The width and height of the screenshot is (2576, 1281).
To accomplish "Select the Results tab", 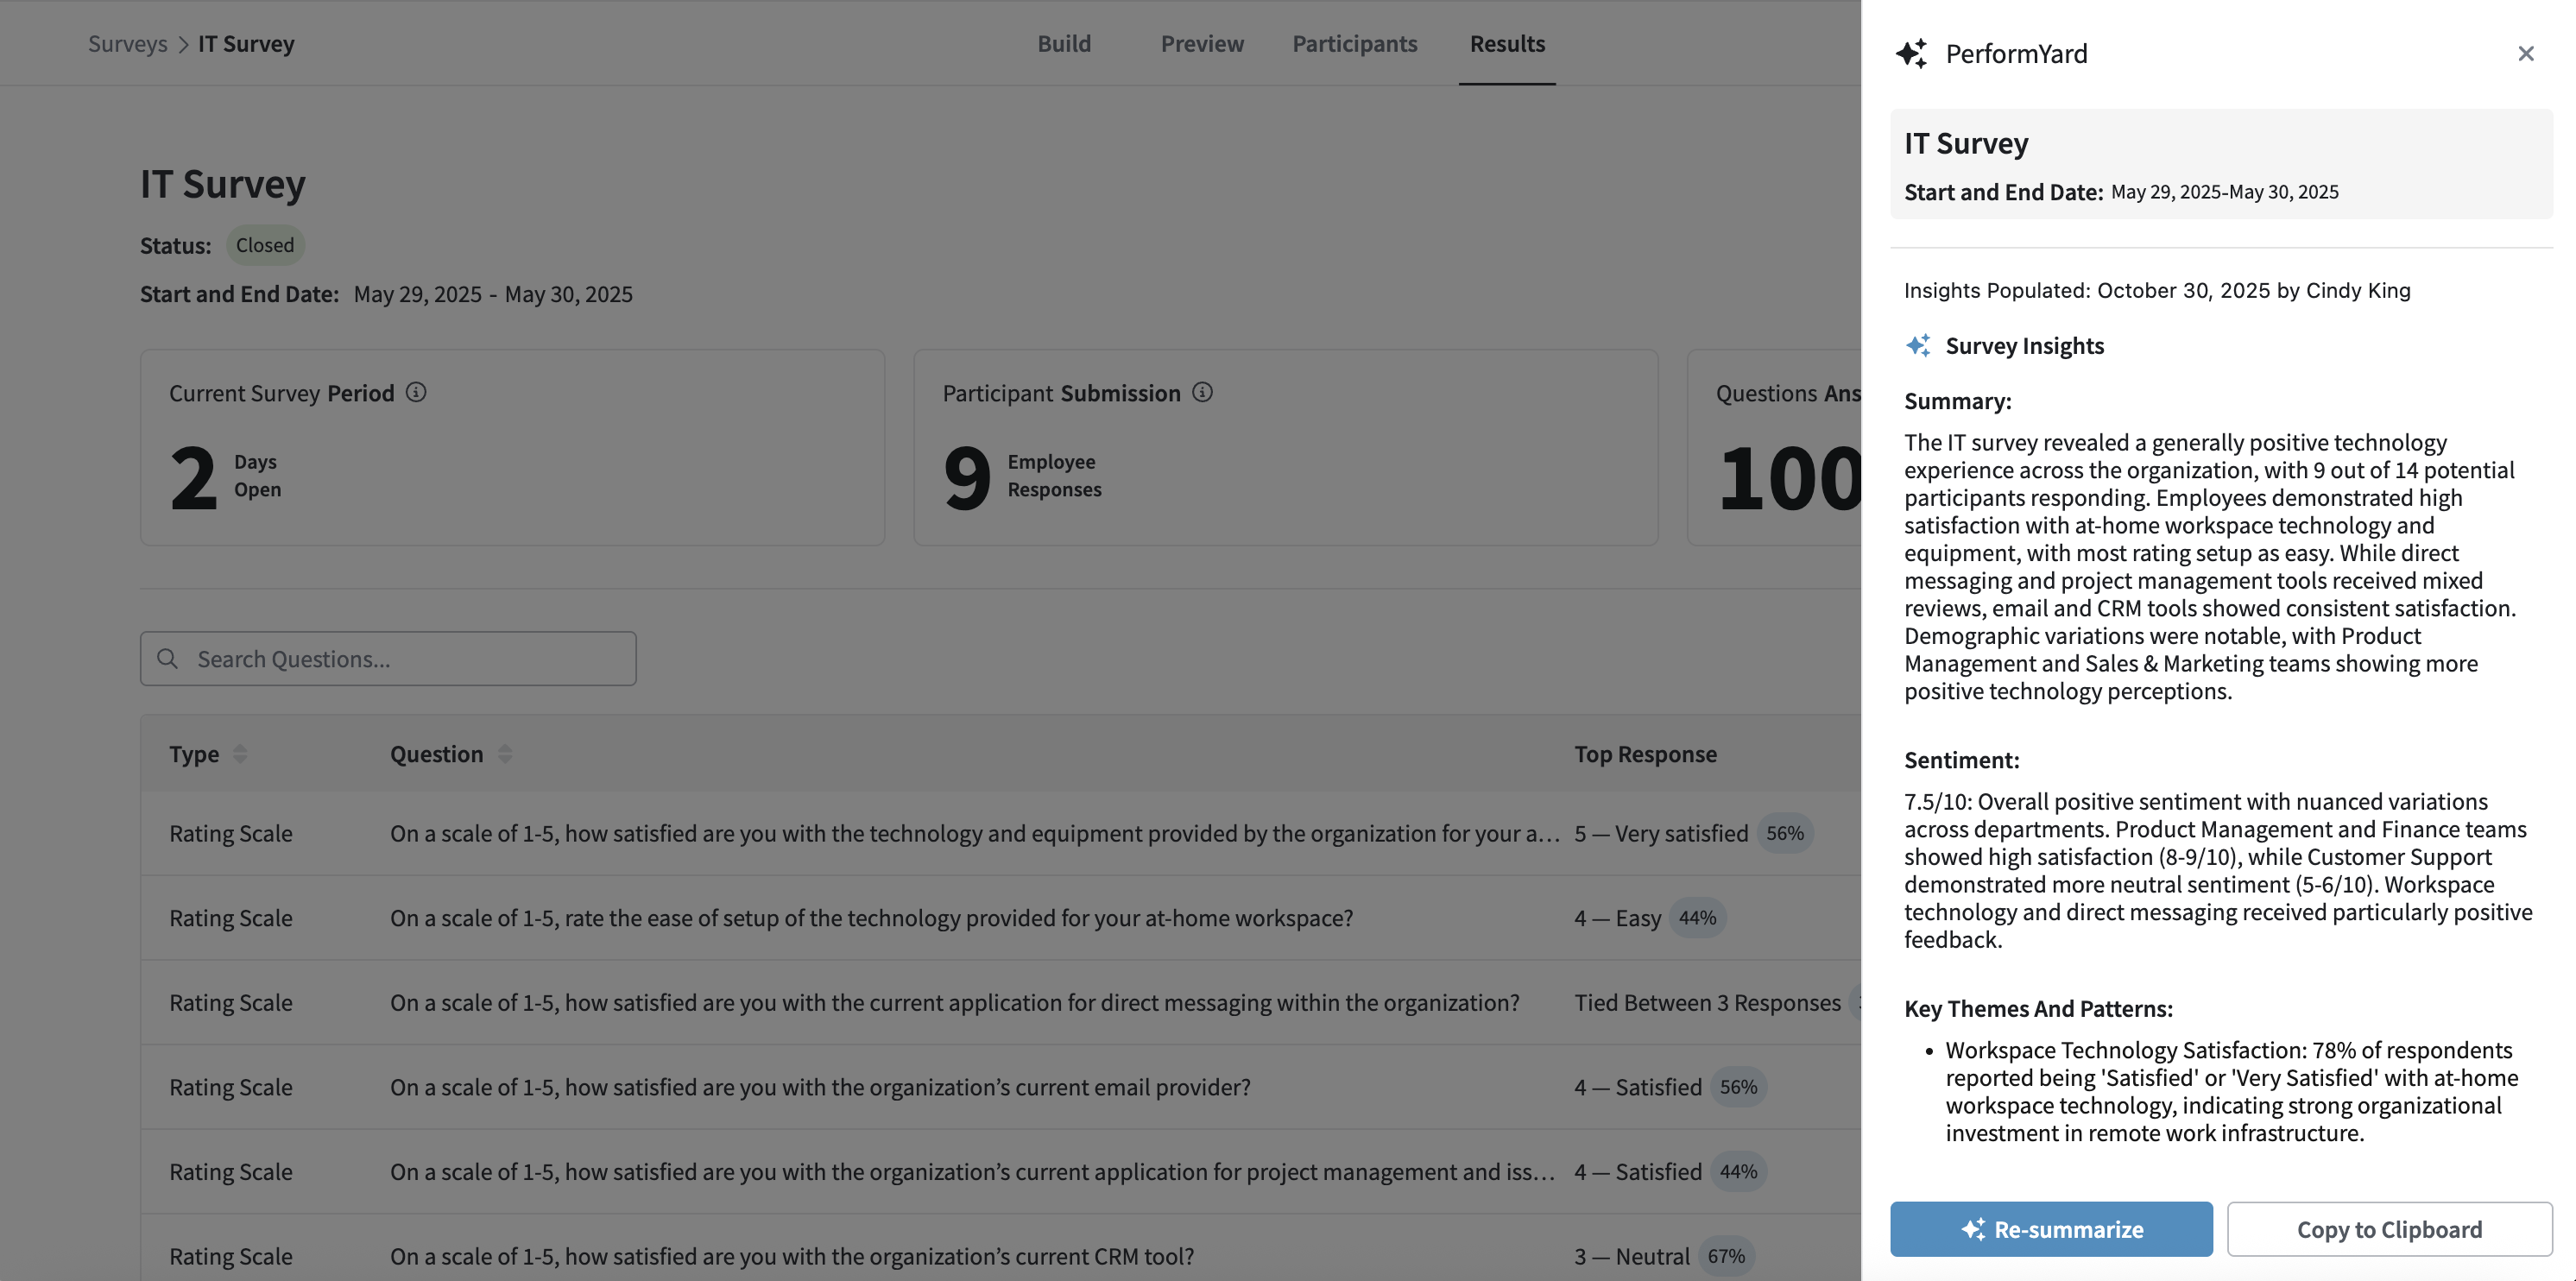I will click(1506, 44).
